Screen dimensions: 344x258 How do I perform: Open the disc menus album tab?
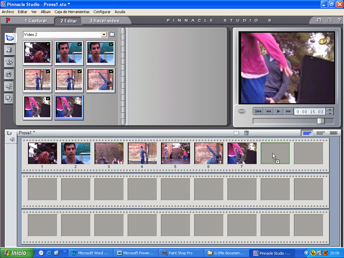tap(9, 98)
